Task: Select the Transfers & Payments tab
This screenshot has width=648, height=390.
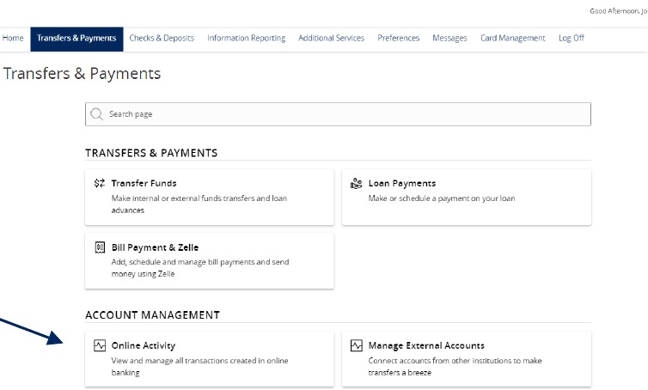Action: 76,39
